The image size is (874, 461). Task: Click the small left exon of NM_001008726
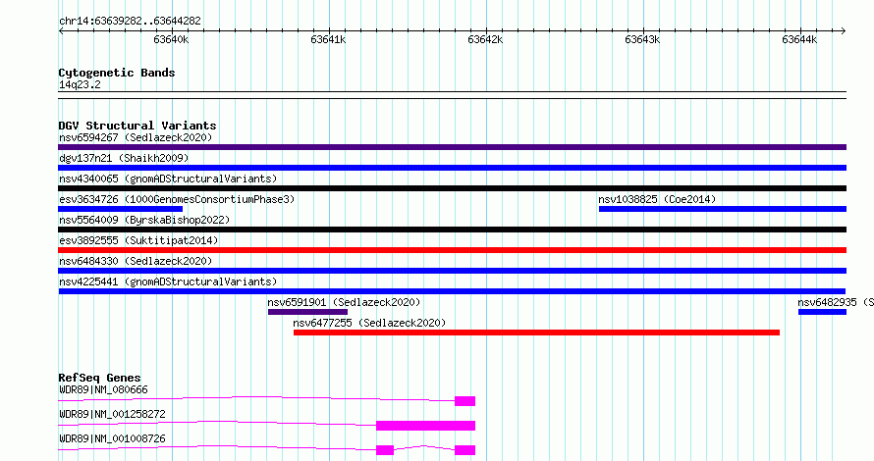(x=385, y=450)
